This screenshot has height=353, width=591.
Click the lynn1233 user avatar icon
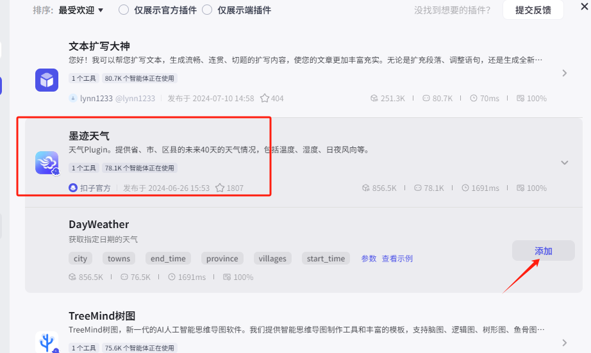tap(73, 98)
